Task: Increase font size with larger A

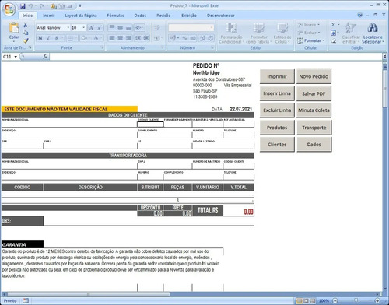Action: [x=91, y=28]
